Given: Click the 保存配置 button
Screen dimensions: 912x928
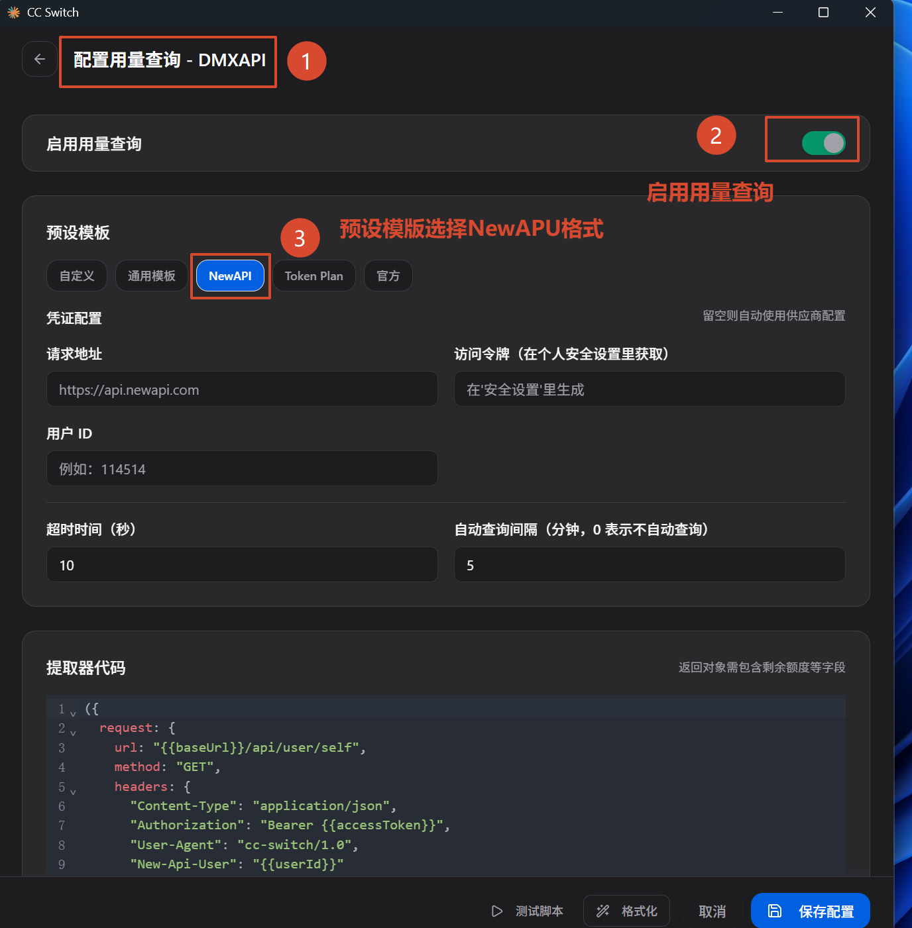Looking at the screenshot, I should (x=811, y=911).
